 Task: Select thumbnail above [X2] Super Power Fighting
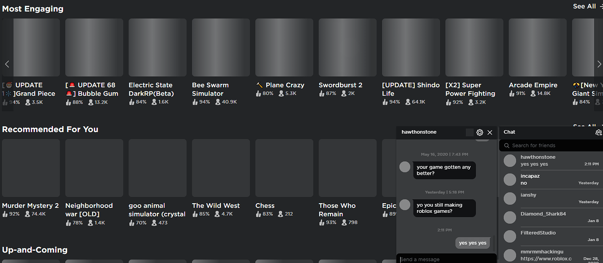pyautogui.click(x=474, y=48)
